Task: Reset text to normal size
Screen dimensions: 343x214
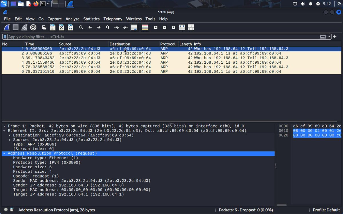Action: coord(173,27)
